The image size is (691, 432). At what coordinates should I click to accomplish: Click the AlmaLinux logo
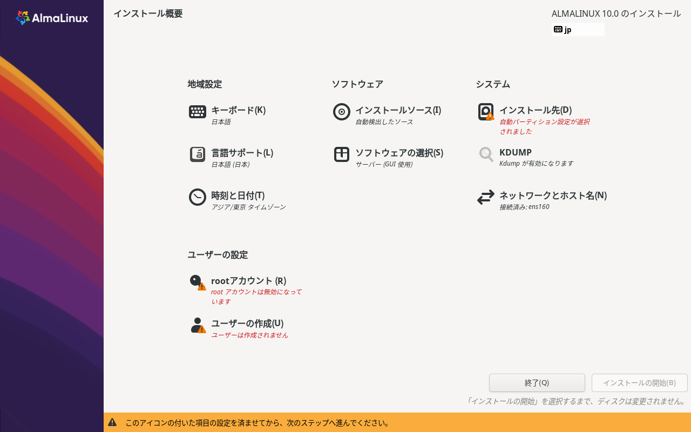coord(52,18)
